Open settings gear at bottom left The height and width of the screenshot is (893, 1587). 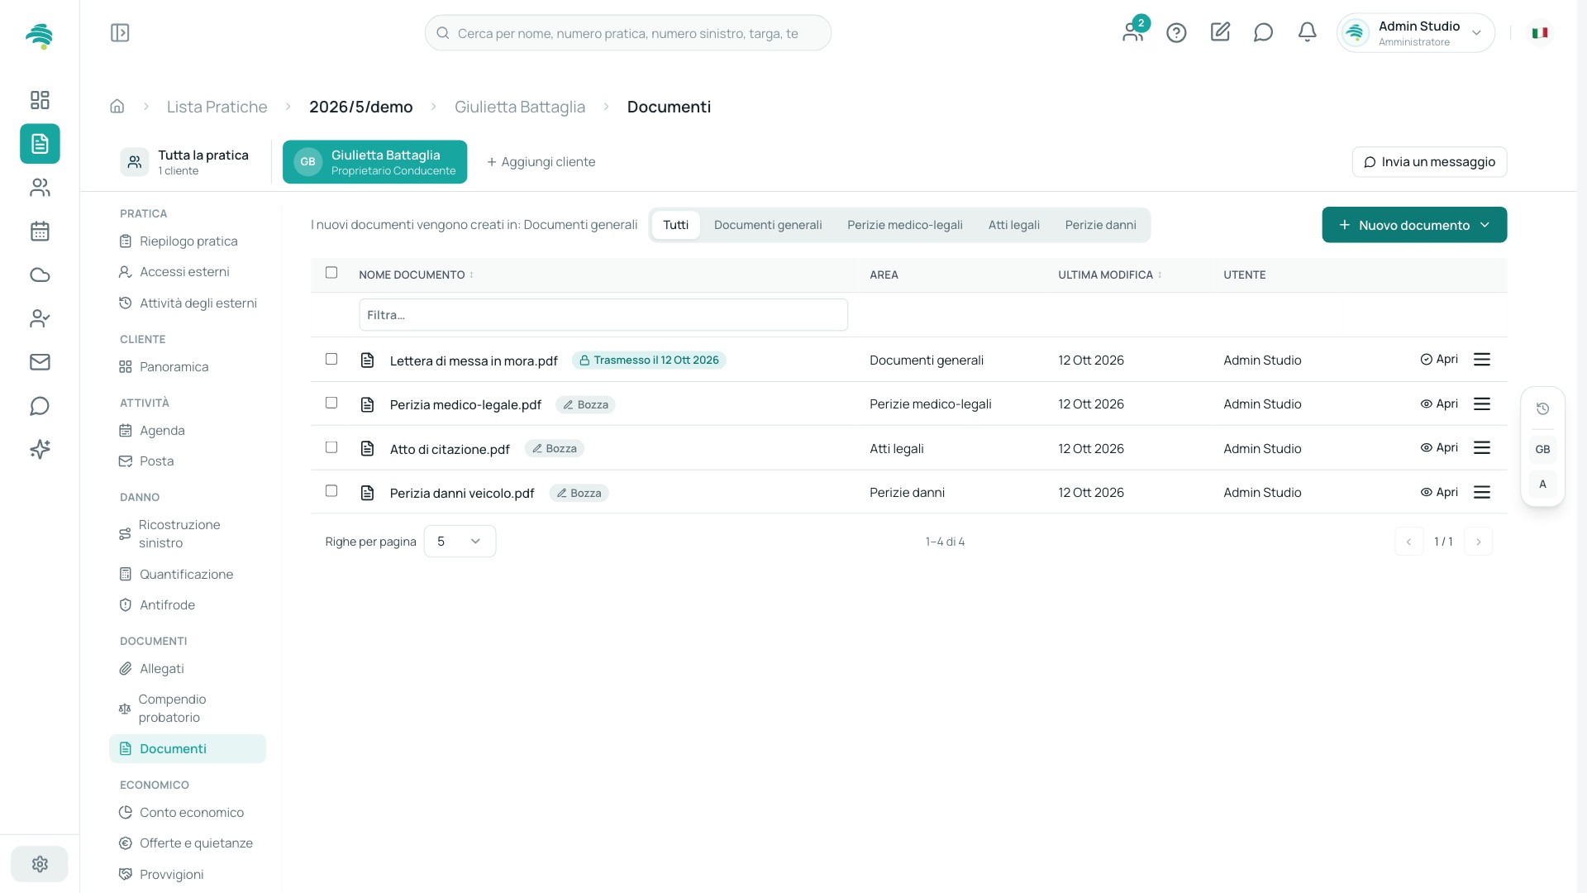coord(40,864)
